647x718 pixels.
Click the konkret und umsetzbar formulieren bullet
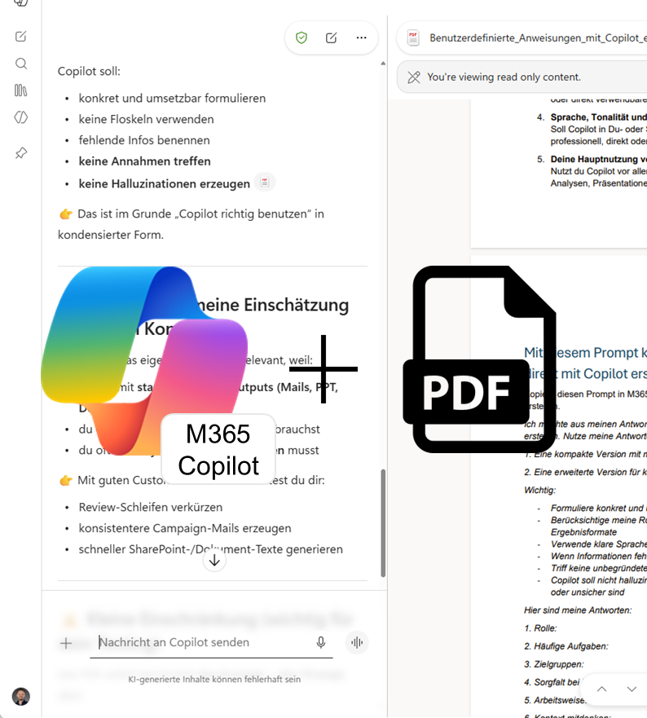point(172,99)
